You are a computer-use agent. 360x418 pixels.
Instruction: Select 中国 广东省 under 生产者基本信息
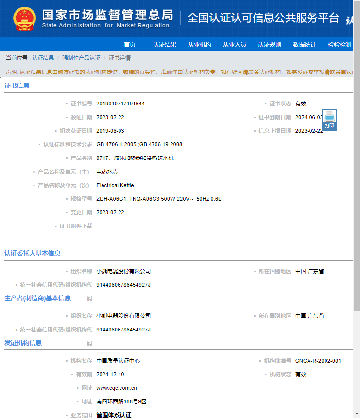click(309, 316)
